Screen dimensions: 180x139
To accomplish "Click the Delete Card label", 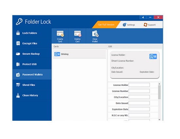I will 77,40.
